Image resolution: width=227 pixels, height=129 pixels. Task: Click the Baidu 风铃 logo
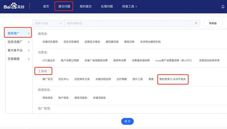click(x=14, y=7)
